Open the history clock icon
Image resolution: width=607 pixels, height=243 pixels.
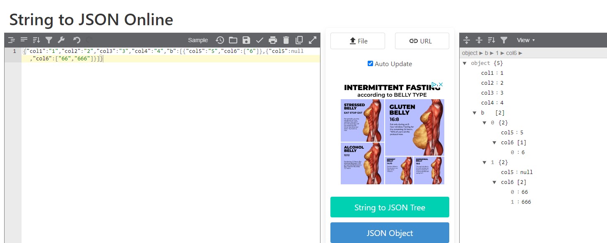[x=220, y=40]
